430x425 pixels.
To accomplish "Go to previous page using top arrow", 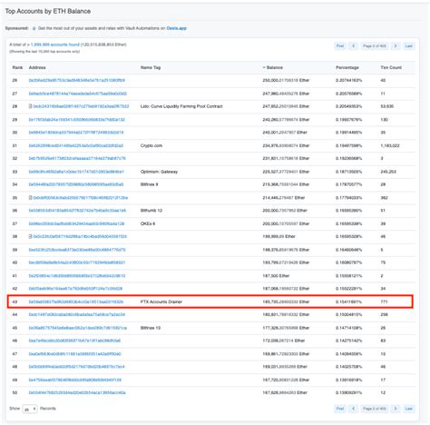I will point(353,46).
